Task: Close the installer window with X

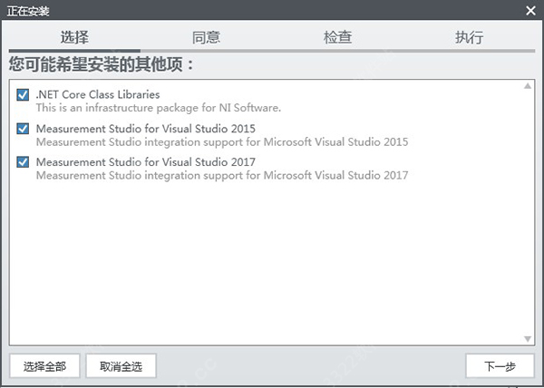Action: [x=531, y=10]
